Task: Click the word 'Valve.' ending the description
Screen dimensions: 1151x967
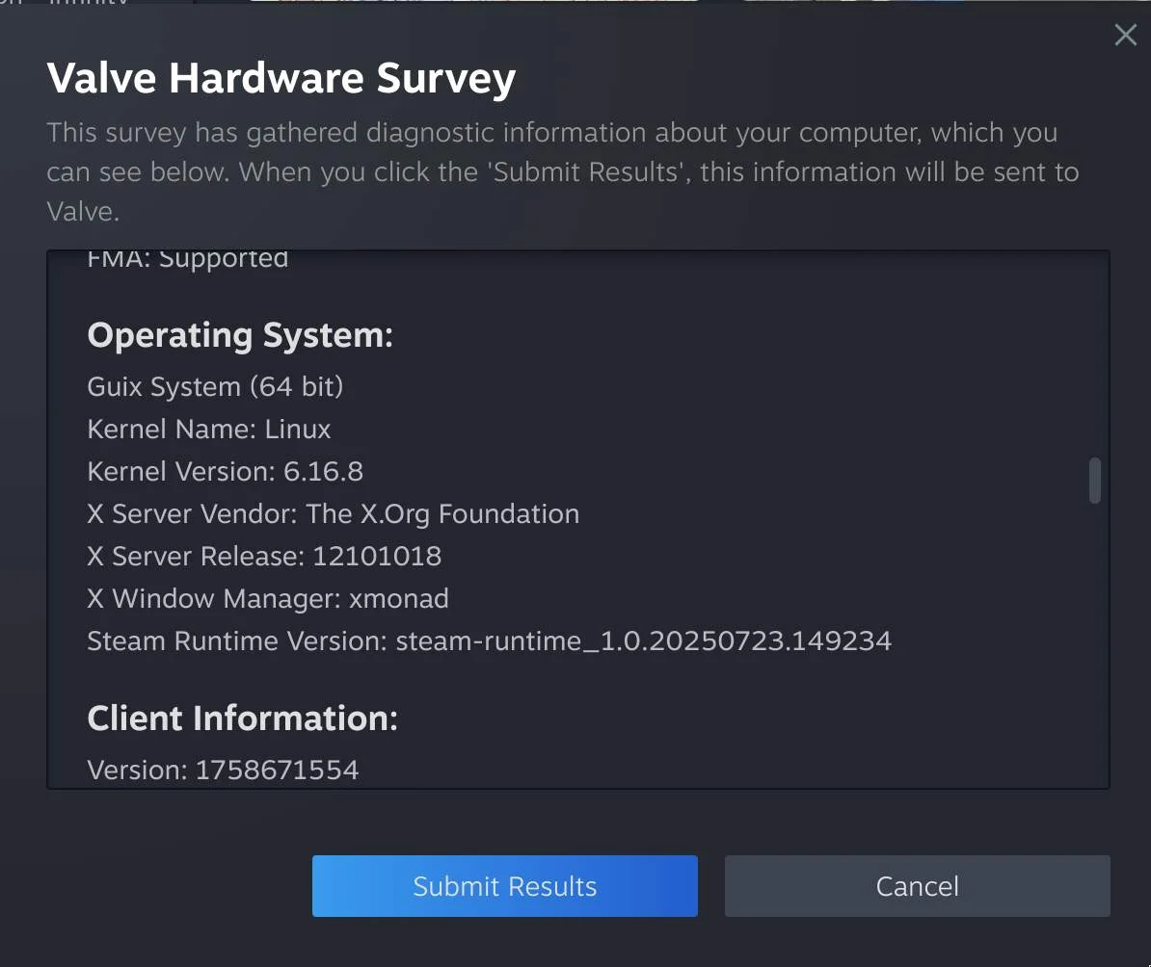Action: 83,212
